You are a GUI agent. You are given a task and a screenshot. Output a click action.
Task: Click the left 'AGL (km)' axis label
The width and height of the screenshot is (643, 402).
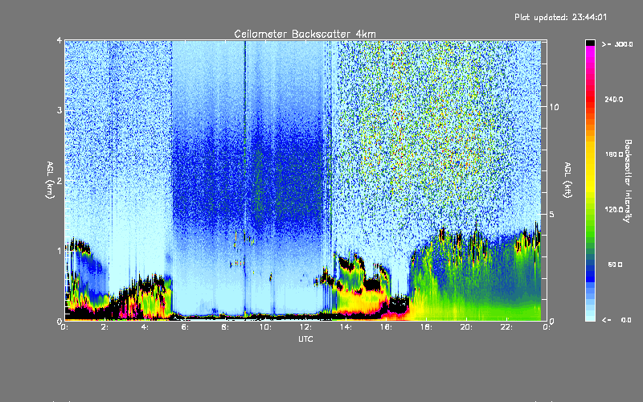50,180
